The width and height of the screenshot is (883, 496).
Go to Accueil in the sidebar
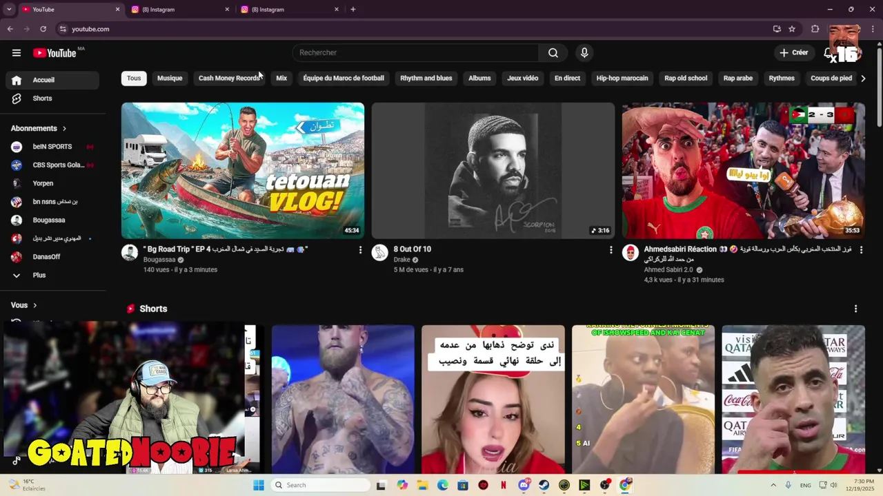point(52,80)
